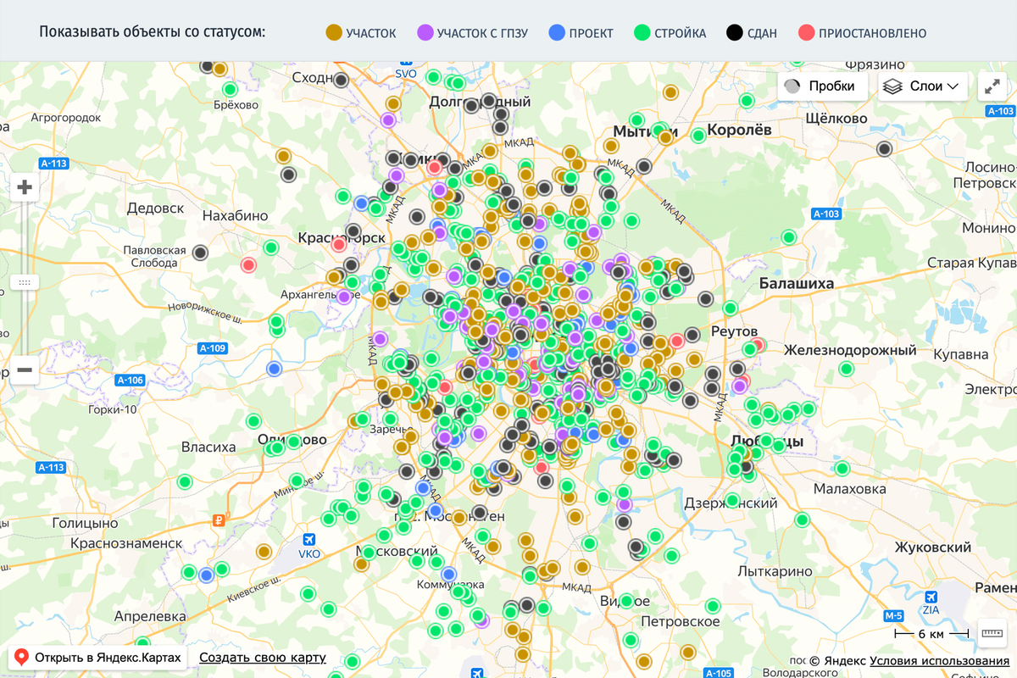This screenshot has height=678, width=1017.
Task: Open the map in Яндекс.Картах
Action: [x=98, y=658]
